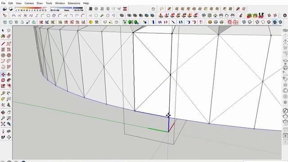The width and height of the screenshot is (288, 162).
Task: Click the Noon time label
Action: (x=67, y=10)
